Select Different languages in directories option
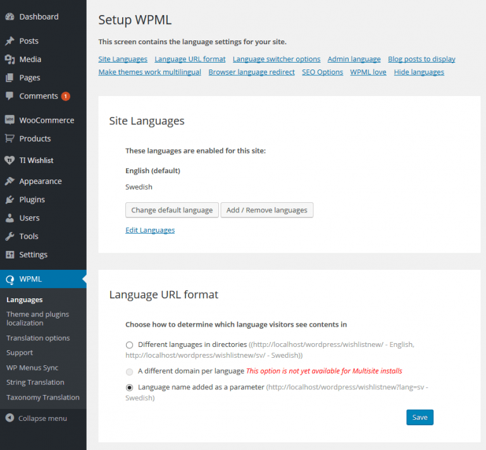This screenshot has height=450, width=486. coord(129,345)
